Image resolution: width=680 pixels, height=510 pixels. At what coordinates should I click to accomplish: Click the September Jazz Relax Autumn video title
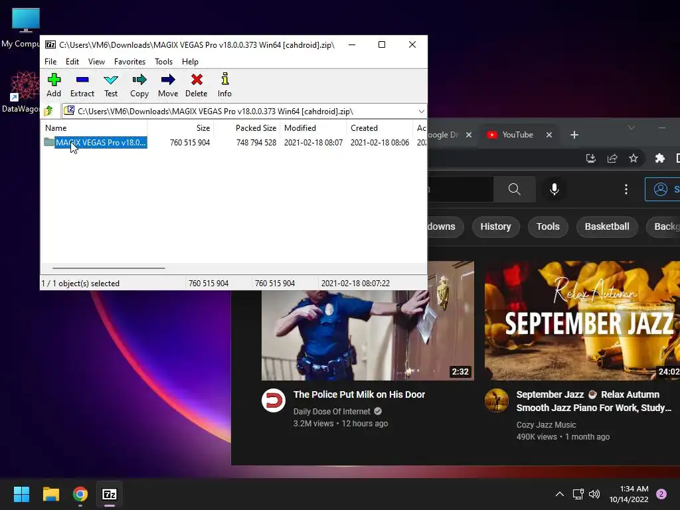click(594, 401)
